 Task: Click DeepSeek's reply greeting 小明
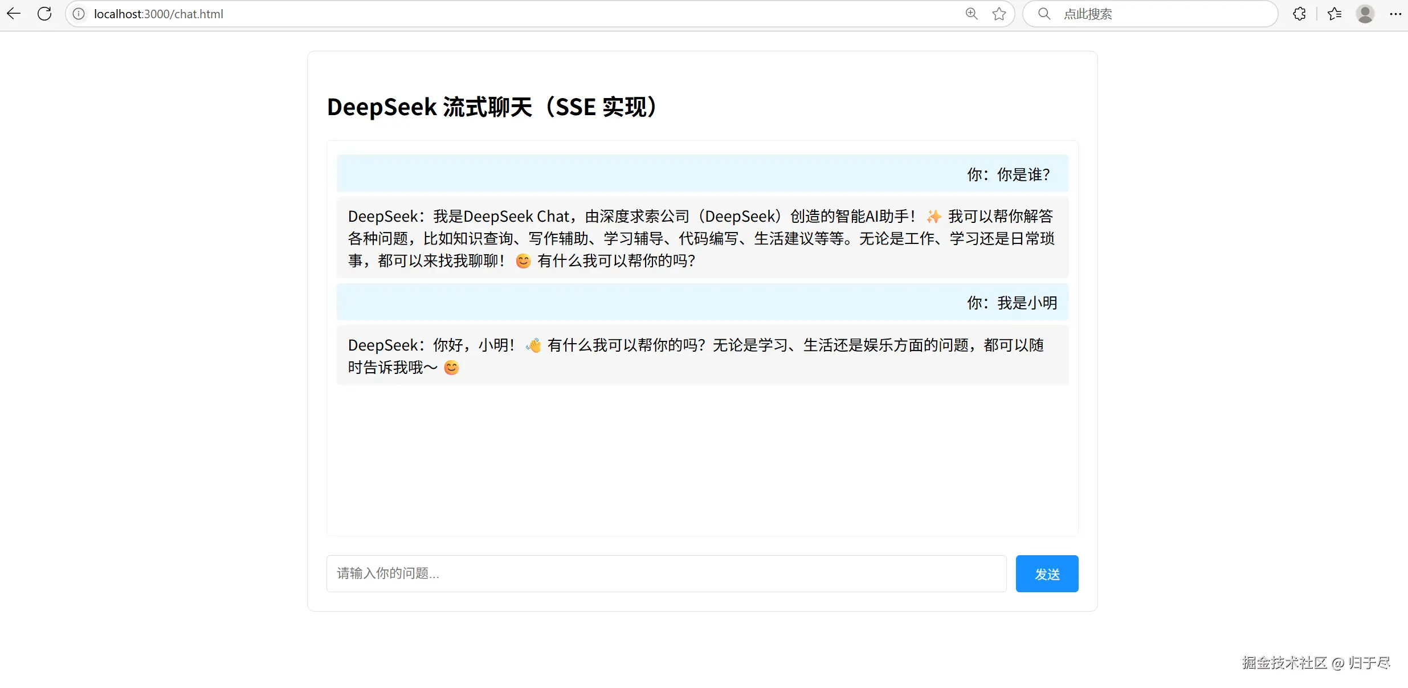[x=702, y=356]
